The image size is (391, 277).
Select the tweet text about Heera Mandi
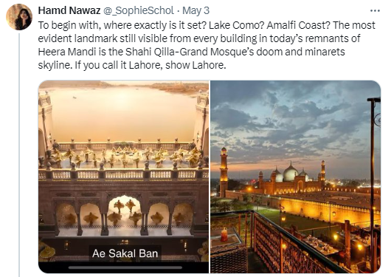[x=207, y=45]
